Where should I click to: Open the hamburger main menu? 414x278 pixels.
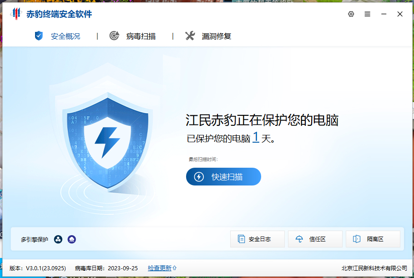[367, 14]
